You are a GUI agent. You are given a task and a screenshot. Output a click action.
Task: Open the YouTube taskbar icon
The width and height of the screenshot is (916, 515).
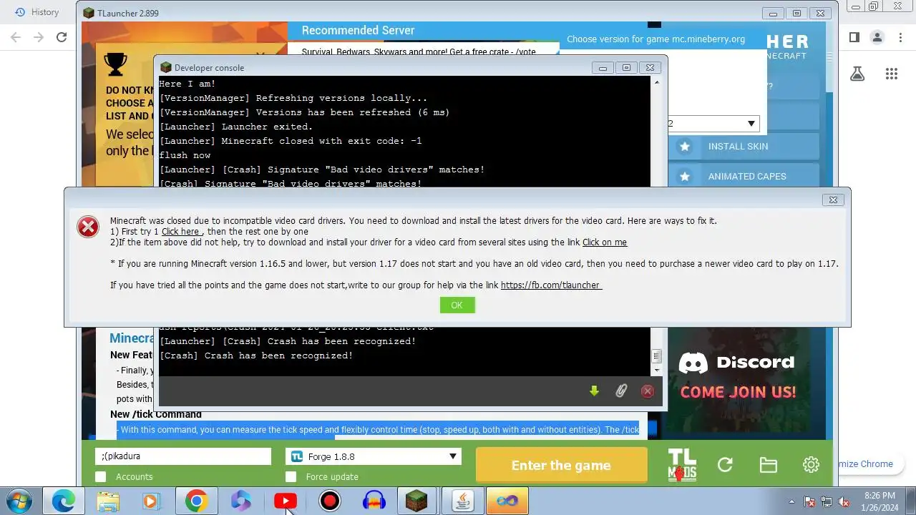pyautogui.click(x=286, y=501)
